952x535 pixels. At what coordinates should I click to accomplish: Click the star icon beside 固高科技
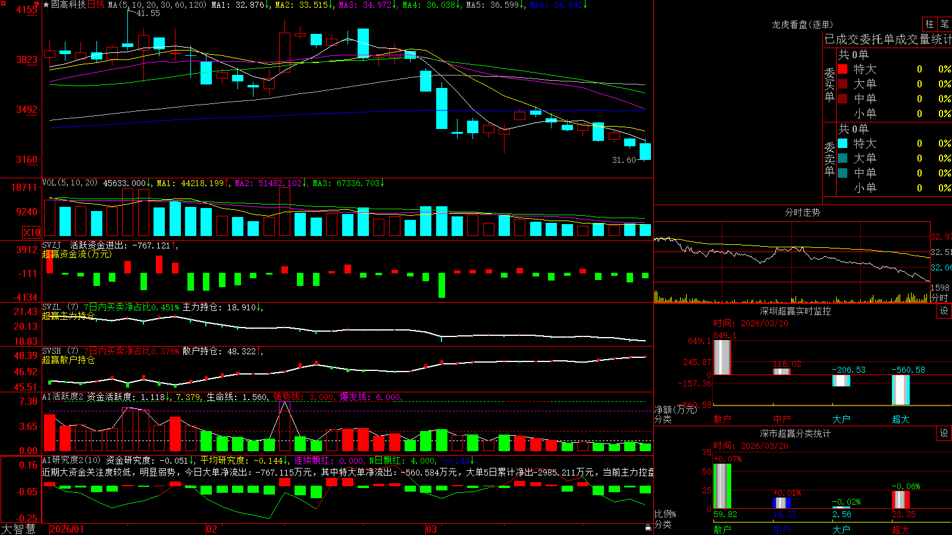click(x=46, y=5)
